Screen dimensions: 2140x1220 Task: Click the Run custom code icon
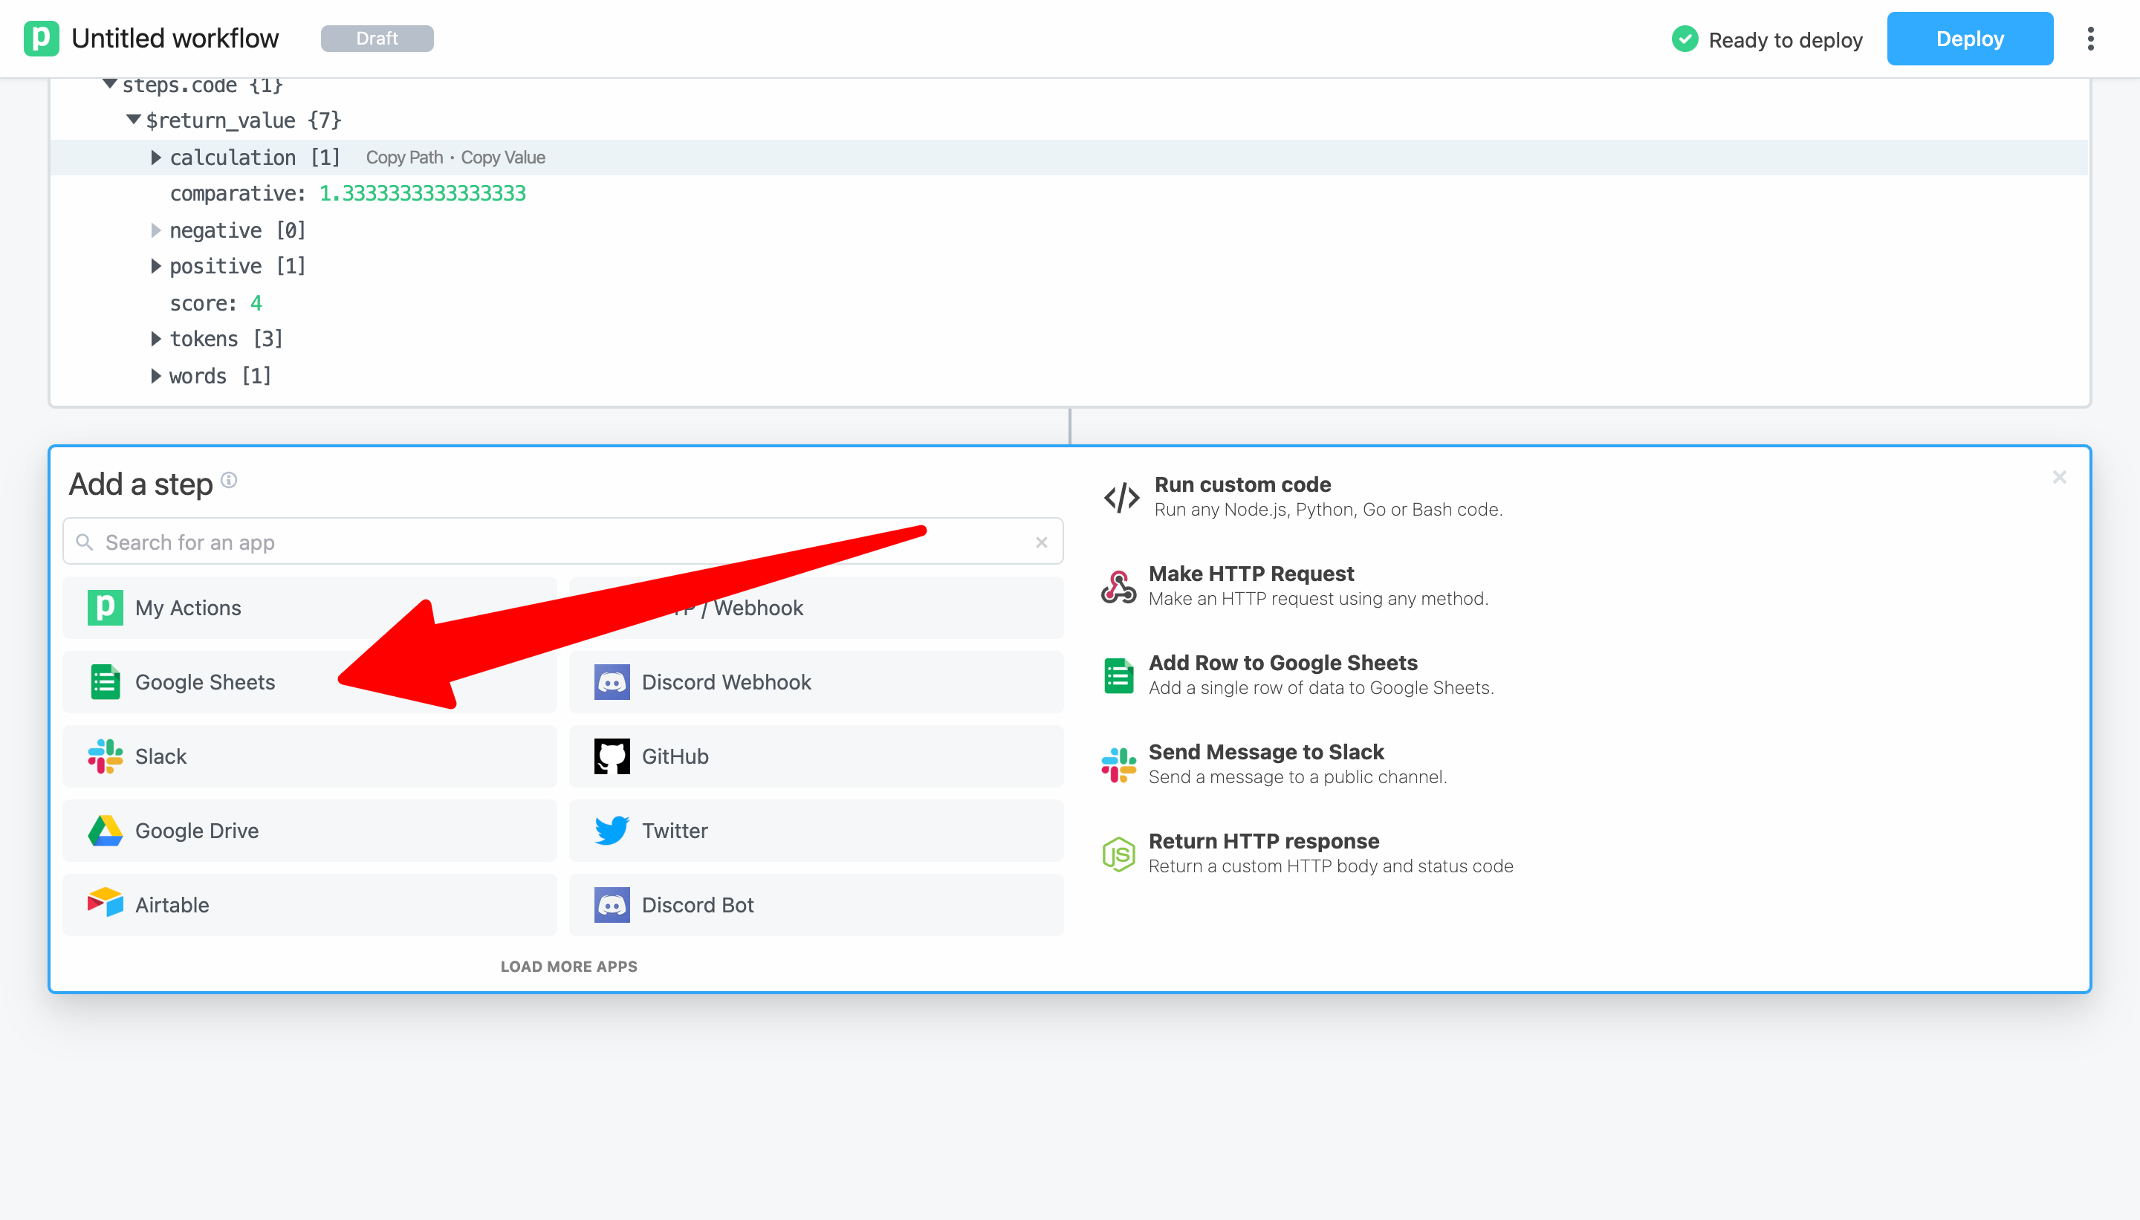(x=1121, y=497)
